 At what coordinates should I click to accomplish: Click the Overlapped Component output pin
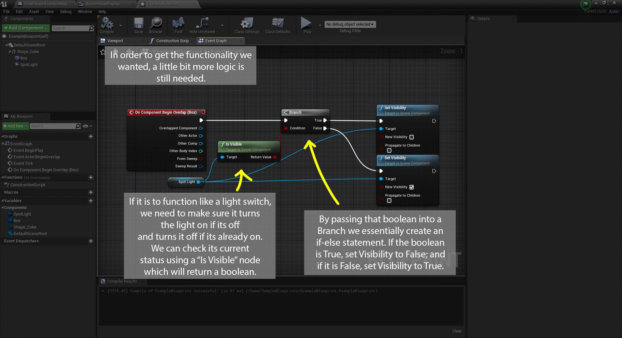click(201, 128)
